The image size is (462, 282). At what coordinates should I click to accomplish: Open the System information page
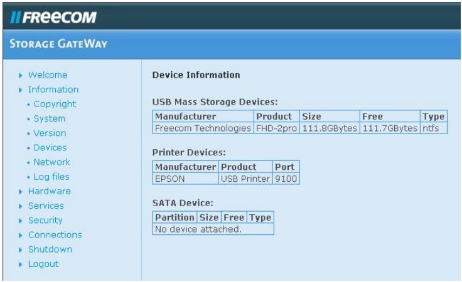pos(50,118)
